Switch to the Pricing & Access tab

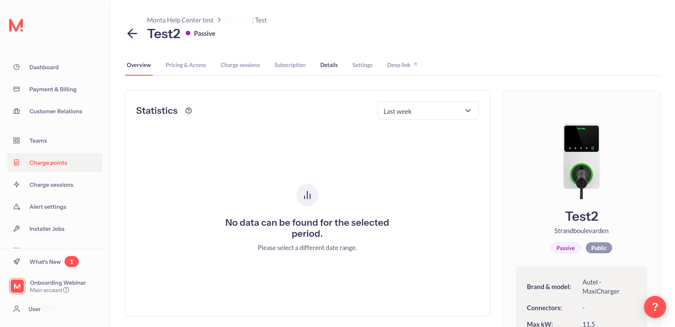click(185, 65)
